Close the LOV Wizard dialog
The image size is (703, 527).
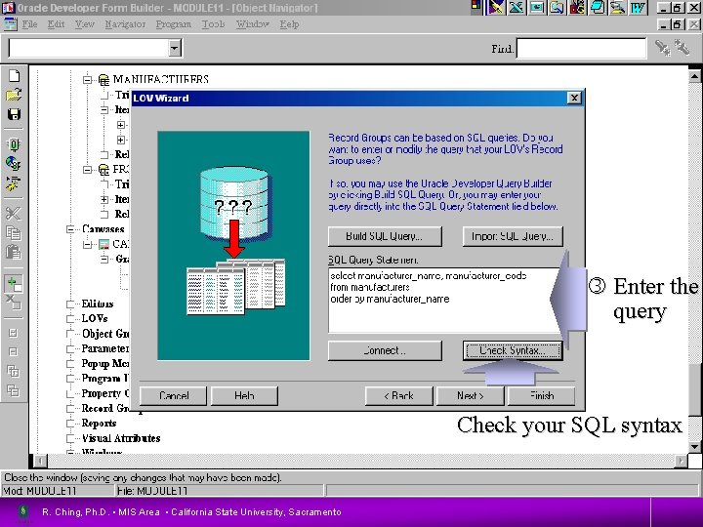click(x=574, y=99)
